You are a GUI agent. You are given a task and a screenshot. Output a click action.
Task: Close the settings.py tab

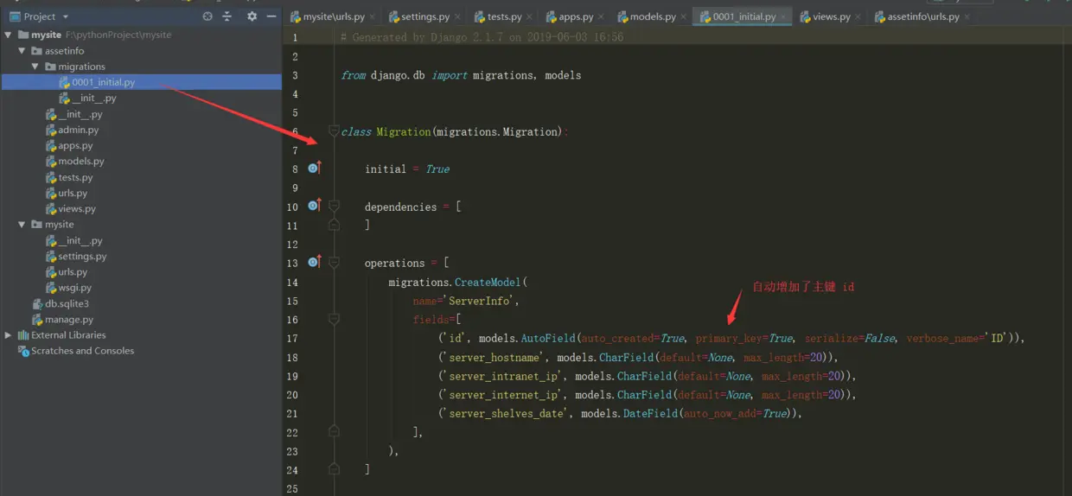point(457,16)
